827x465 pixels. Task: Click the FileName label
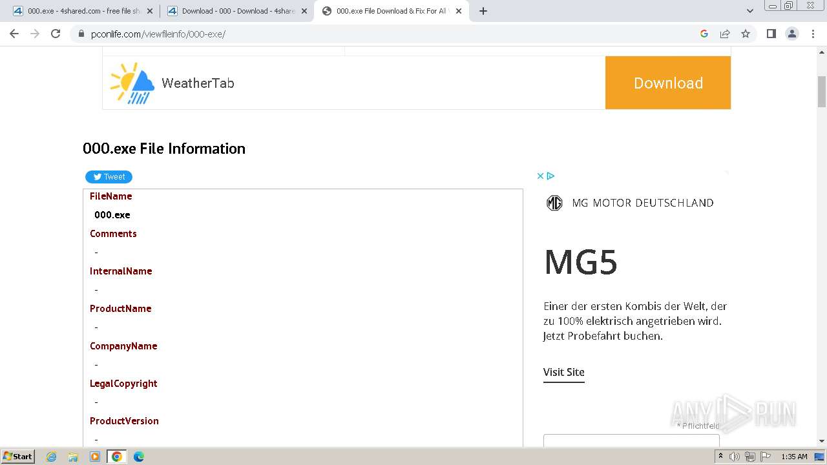click(110, 196)
